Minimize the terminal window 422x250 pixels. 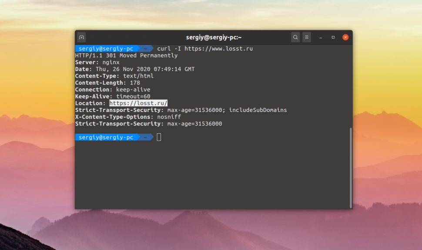pos(321,37)
